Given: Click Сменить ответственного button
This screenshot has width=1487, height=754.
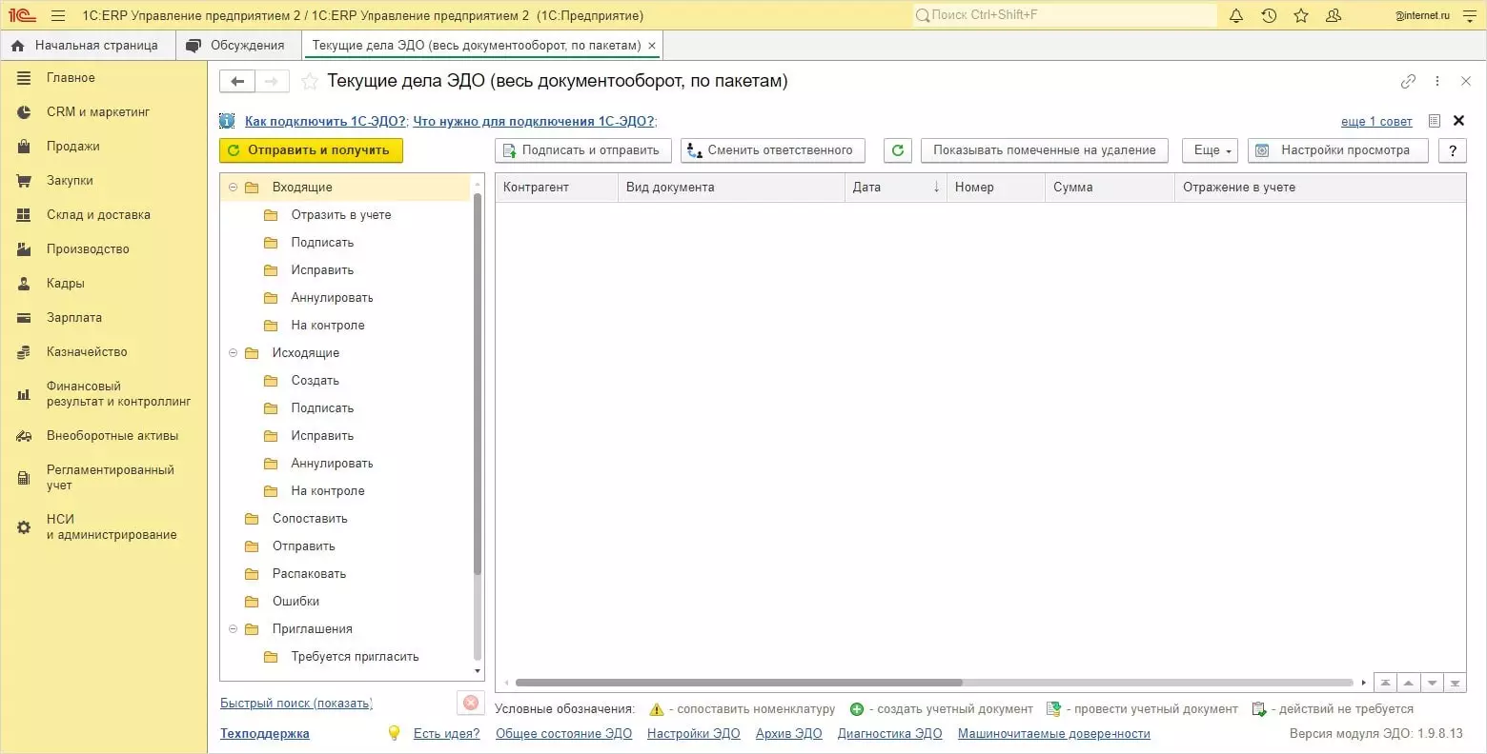Looking at the screenshot, I should click(x=773, y=150).
